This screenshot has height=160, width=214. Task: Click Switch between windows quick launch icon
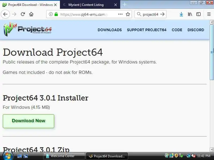pyautogui.click(x=26, y=156)
